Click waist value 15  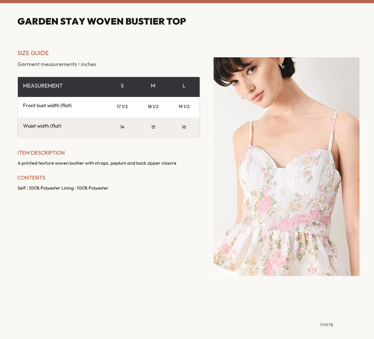[153, 127]
